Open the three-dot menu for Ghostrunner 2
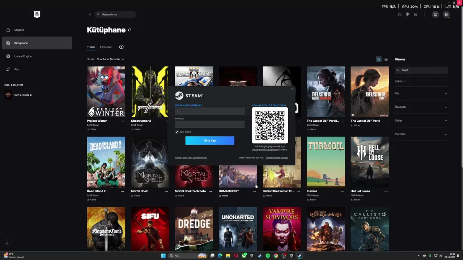463x260 pixels. pyautogui.click(x=166, y=121)
